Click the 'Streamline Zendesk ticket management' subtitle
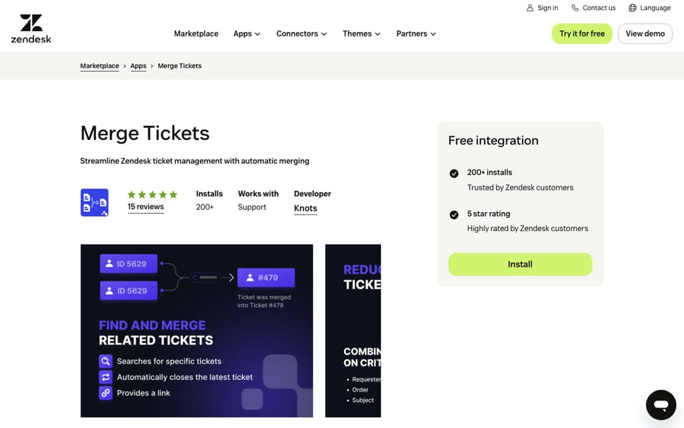 (195, 161)
